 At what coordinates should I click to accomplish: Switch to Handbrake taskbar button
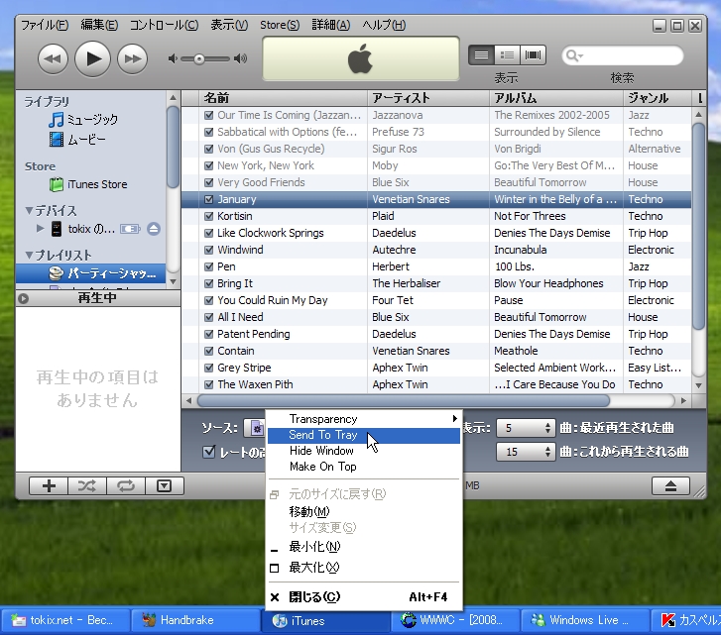[195, 621]
